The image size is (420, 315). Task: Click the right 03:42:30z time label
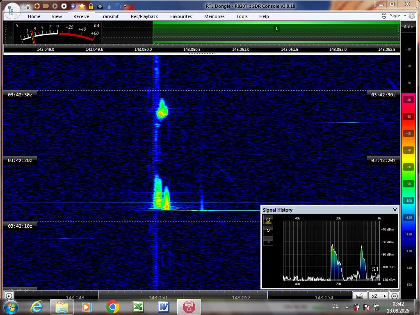pos(383,95)
